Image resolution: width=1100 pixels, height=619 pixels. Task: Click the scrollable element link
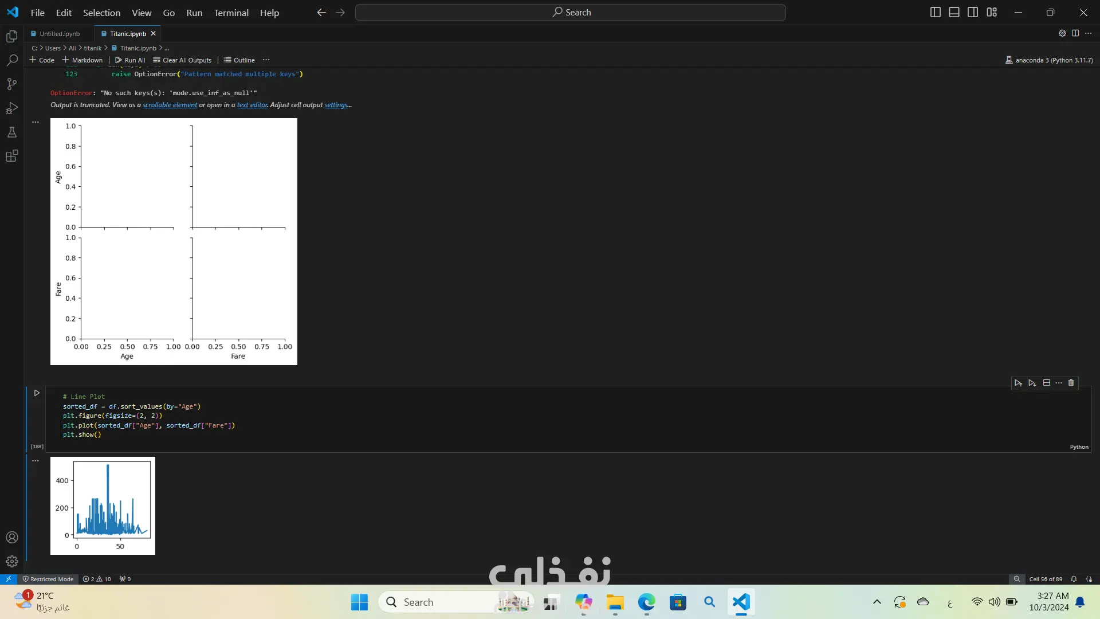[x=170, y=105]
